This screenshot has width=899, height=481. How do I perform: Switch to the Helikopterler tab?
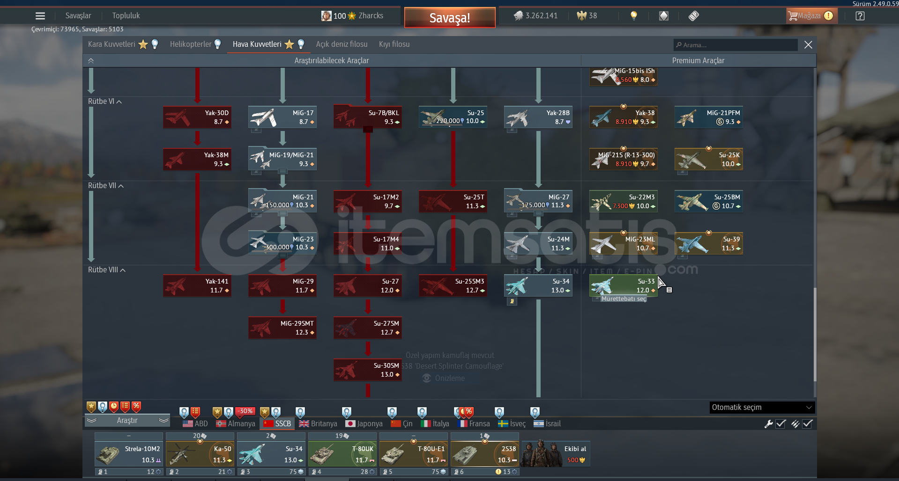coord(191,44)
